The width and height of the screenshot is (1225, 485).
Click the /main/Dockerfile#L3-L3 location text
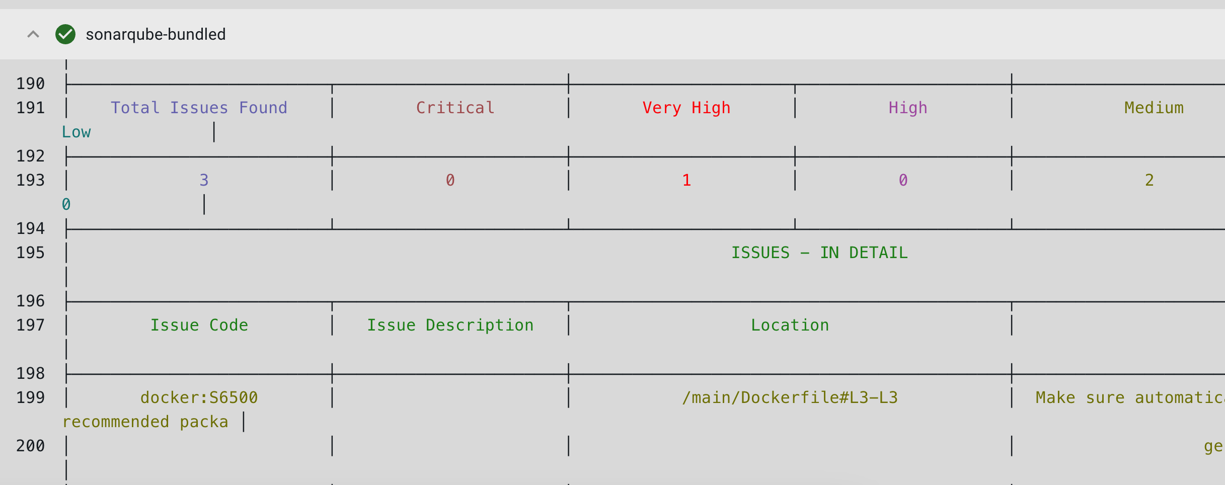pyautogui.click(x=790, y=397)
